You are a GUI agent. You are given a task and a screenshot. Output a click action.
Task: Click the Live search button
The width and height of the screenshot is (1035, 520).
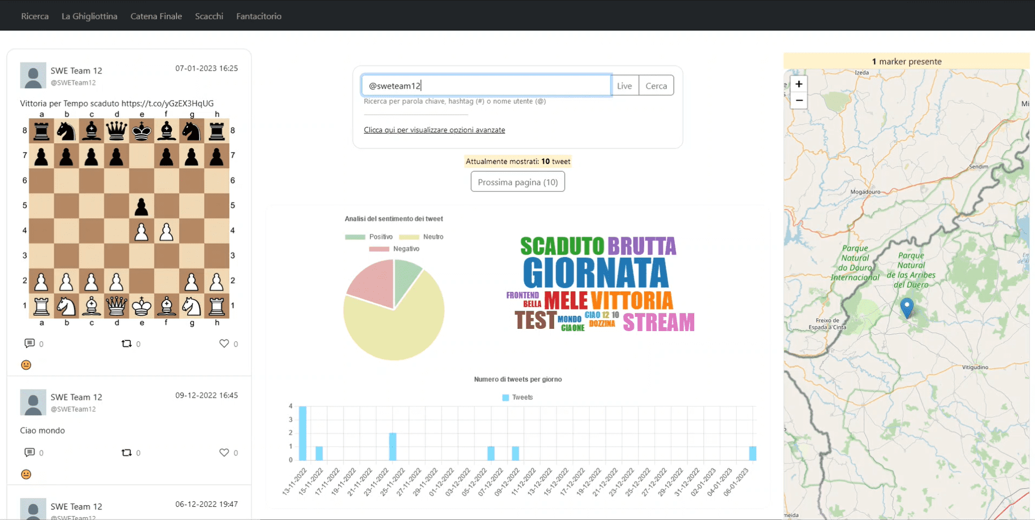[624, 86]
